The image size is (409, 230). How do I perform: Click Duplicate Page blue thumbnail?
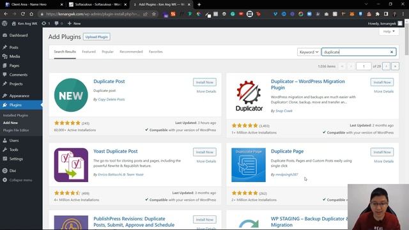[x=249, y=165]
